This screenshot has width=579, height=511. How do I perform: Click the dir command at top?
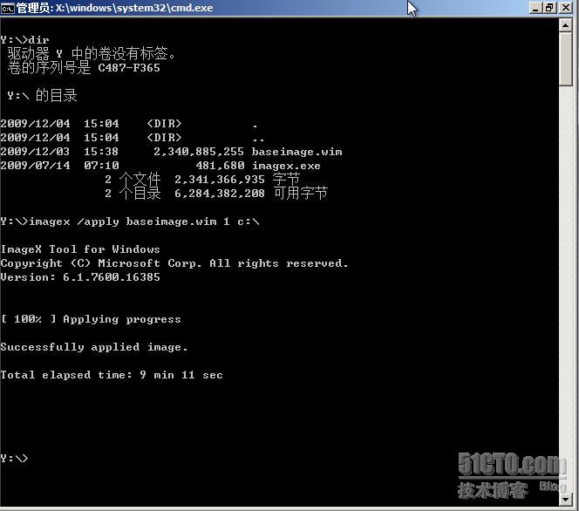[x=38, y=40]
